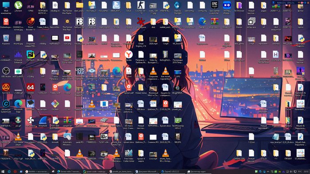Click the Windows Start button

coord(3,172)
